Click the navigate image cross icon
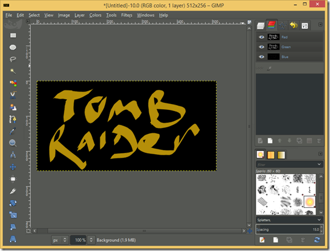 (x=249, y=231)
